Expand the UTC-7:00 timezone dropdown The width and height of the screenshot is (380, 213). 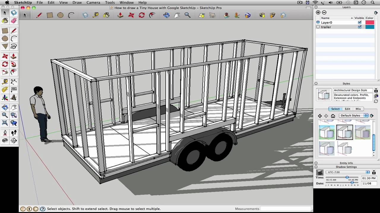tap(367, 172)
